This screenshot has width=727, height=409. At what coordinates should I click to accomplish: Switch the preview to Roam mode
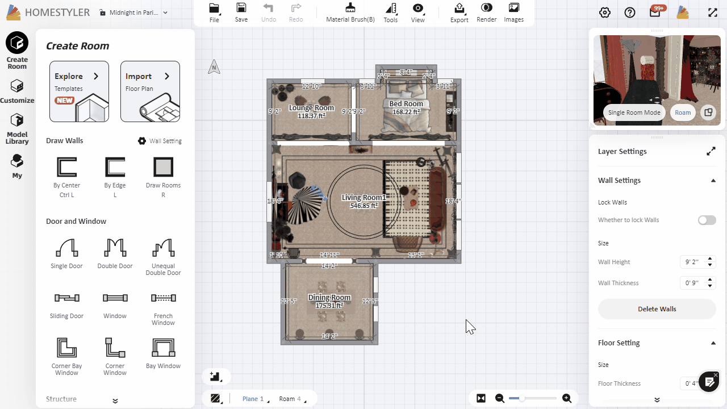point(683,112)
